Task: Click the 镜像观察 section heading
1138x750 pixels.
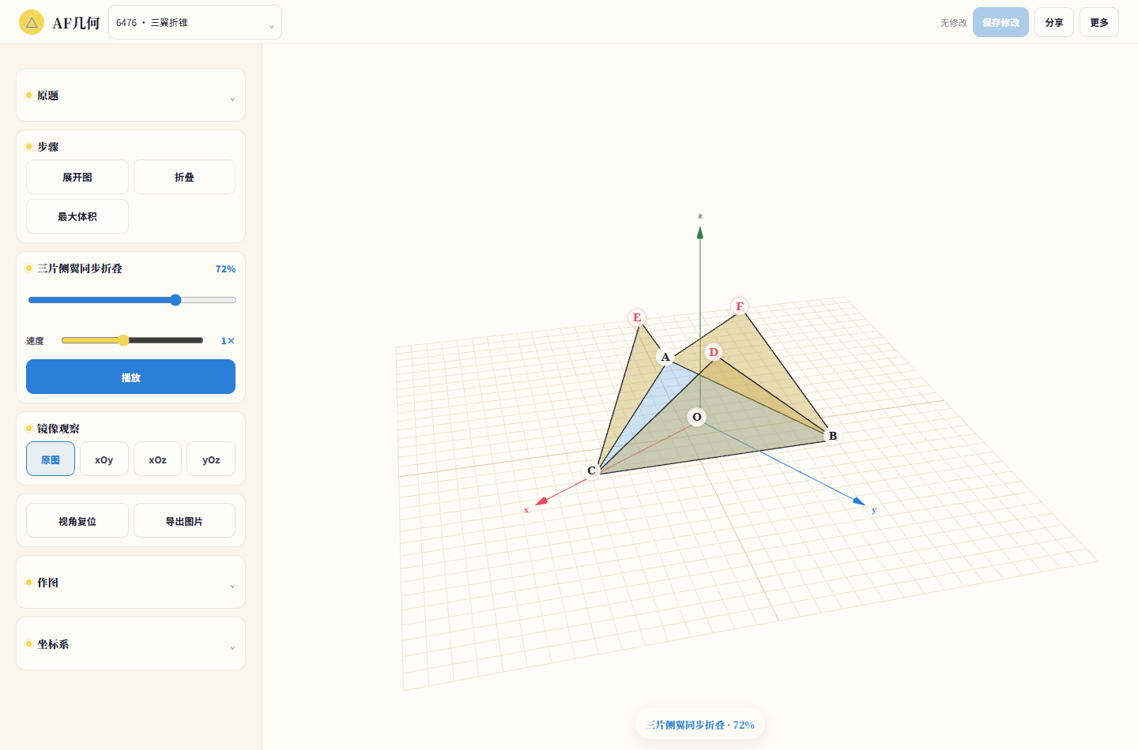Action: 58,429
